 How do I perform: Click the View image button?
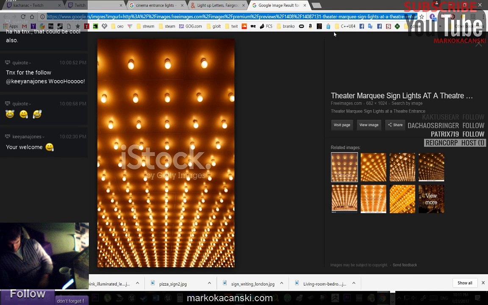pos(369,125)
